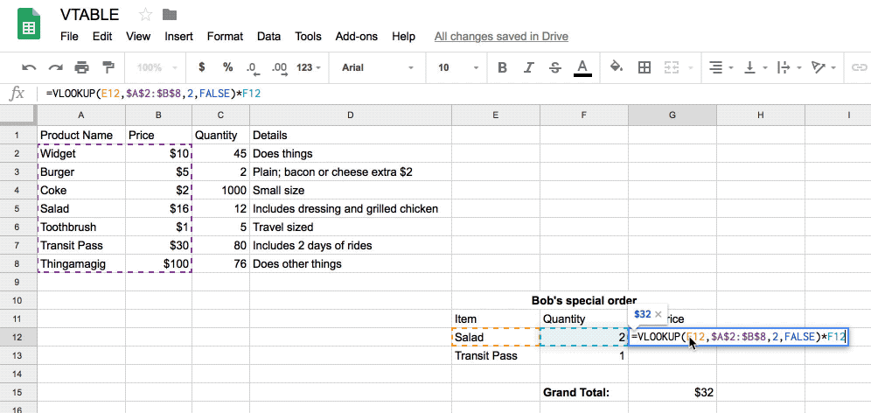Select column D header
Image resolution: width=871 pixels, height=413 pixels.
click(351, 115)
